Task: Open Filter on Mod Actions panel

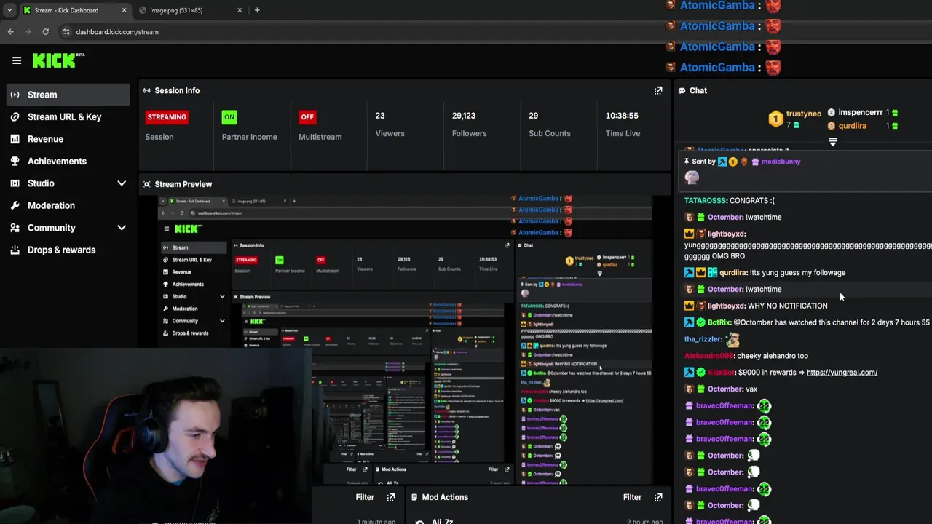Action: point(632,497)
